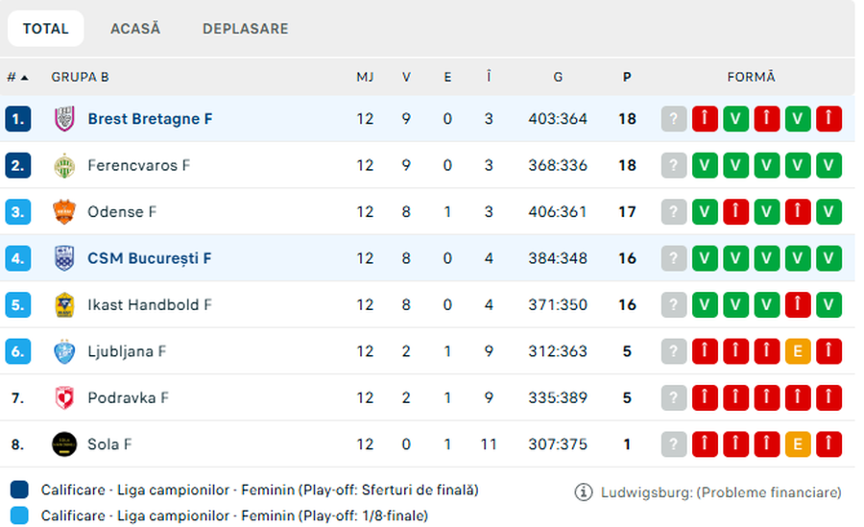This screenshot has width=864, height=527.
Task: Click the Podravka team logo
Action: point(64,397)
